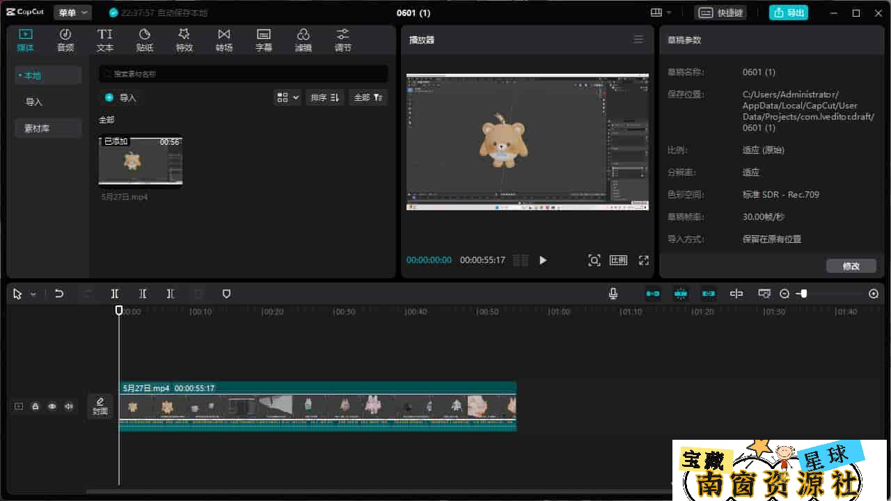Select 导入 in the left sidebar

[34, 102]
